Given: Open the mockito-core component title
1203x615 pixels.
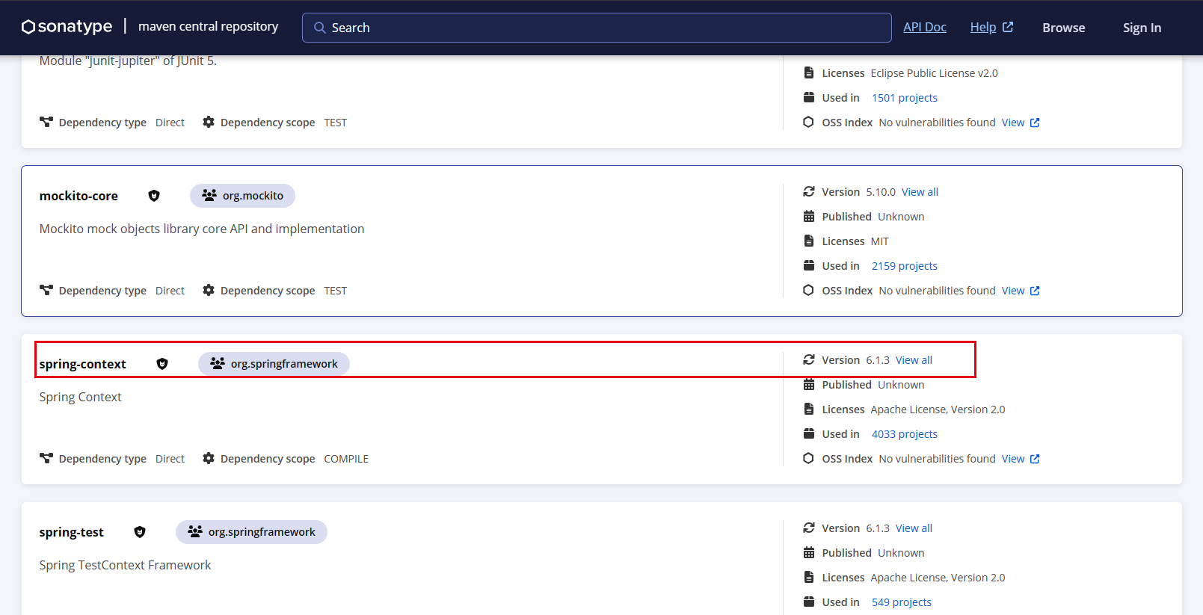Looking at the screenshot, I should click(x=79, y=196).
